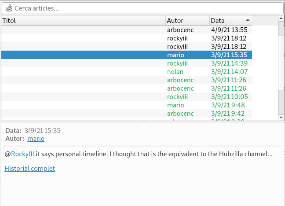The height and width of the screenshot is (206, 285).
Task: Sort articles by Autor column header
Action: [x=187, y=21]
